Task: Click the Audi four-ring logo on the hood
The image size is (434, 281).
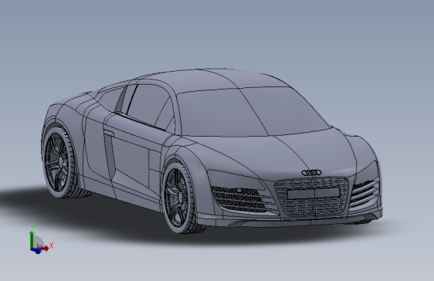Action: point(312,173)
